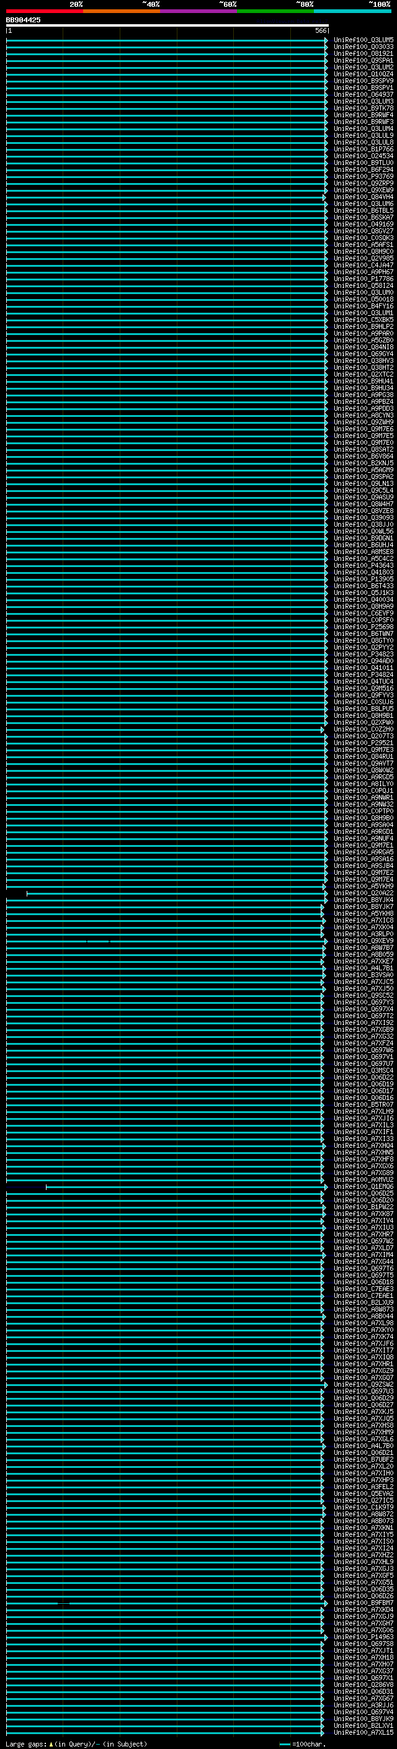The image size is (397, 1749).
Task: Click the UniRef100_B6TBL5 label
Action: (363, 210)
